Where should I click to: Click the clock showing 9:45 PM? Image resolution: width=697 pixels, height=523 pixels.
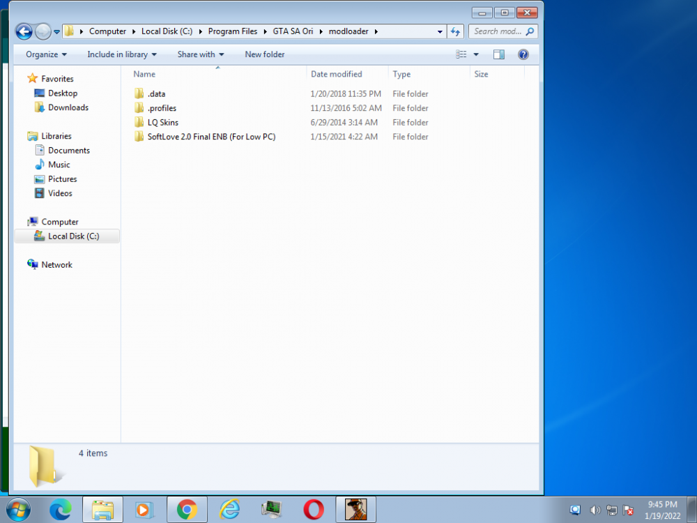pyautogui.click(x=662, y=510)
